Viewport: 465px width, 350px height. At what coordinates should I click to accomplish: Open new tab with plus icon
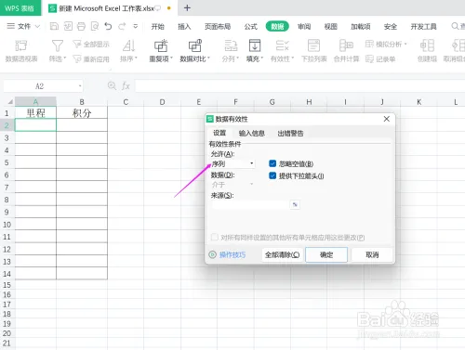tap(187, 7)
